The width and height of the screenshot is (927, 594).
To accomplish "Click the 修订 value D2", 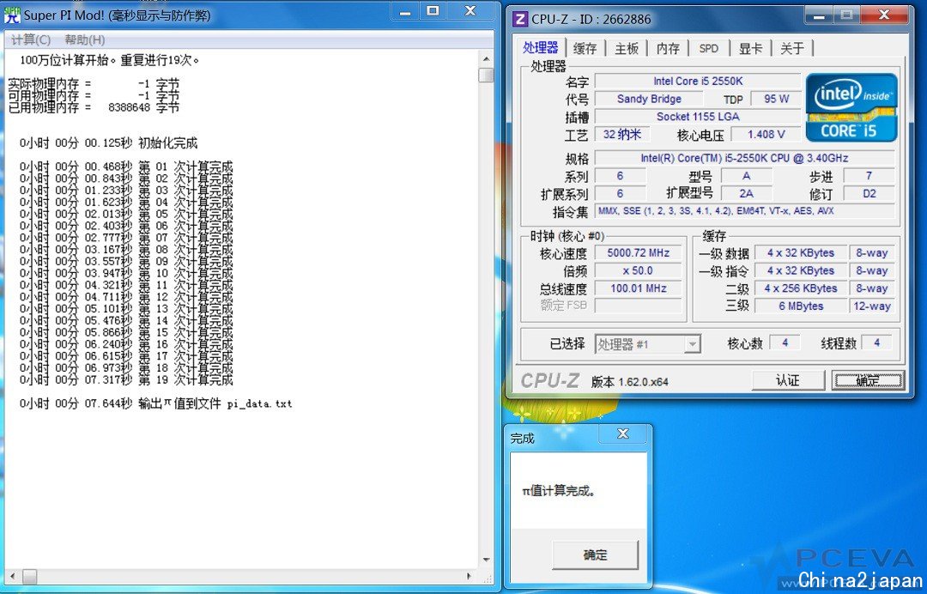I will pos(869,193).
